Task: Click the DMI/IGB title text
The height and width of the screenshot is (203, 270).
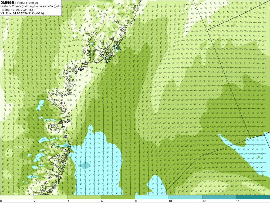Action: tap(7, 3)
